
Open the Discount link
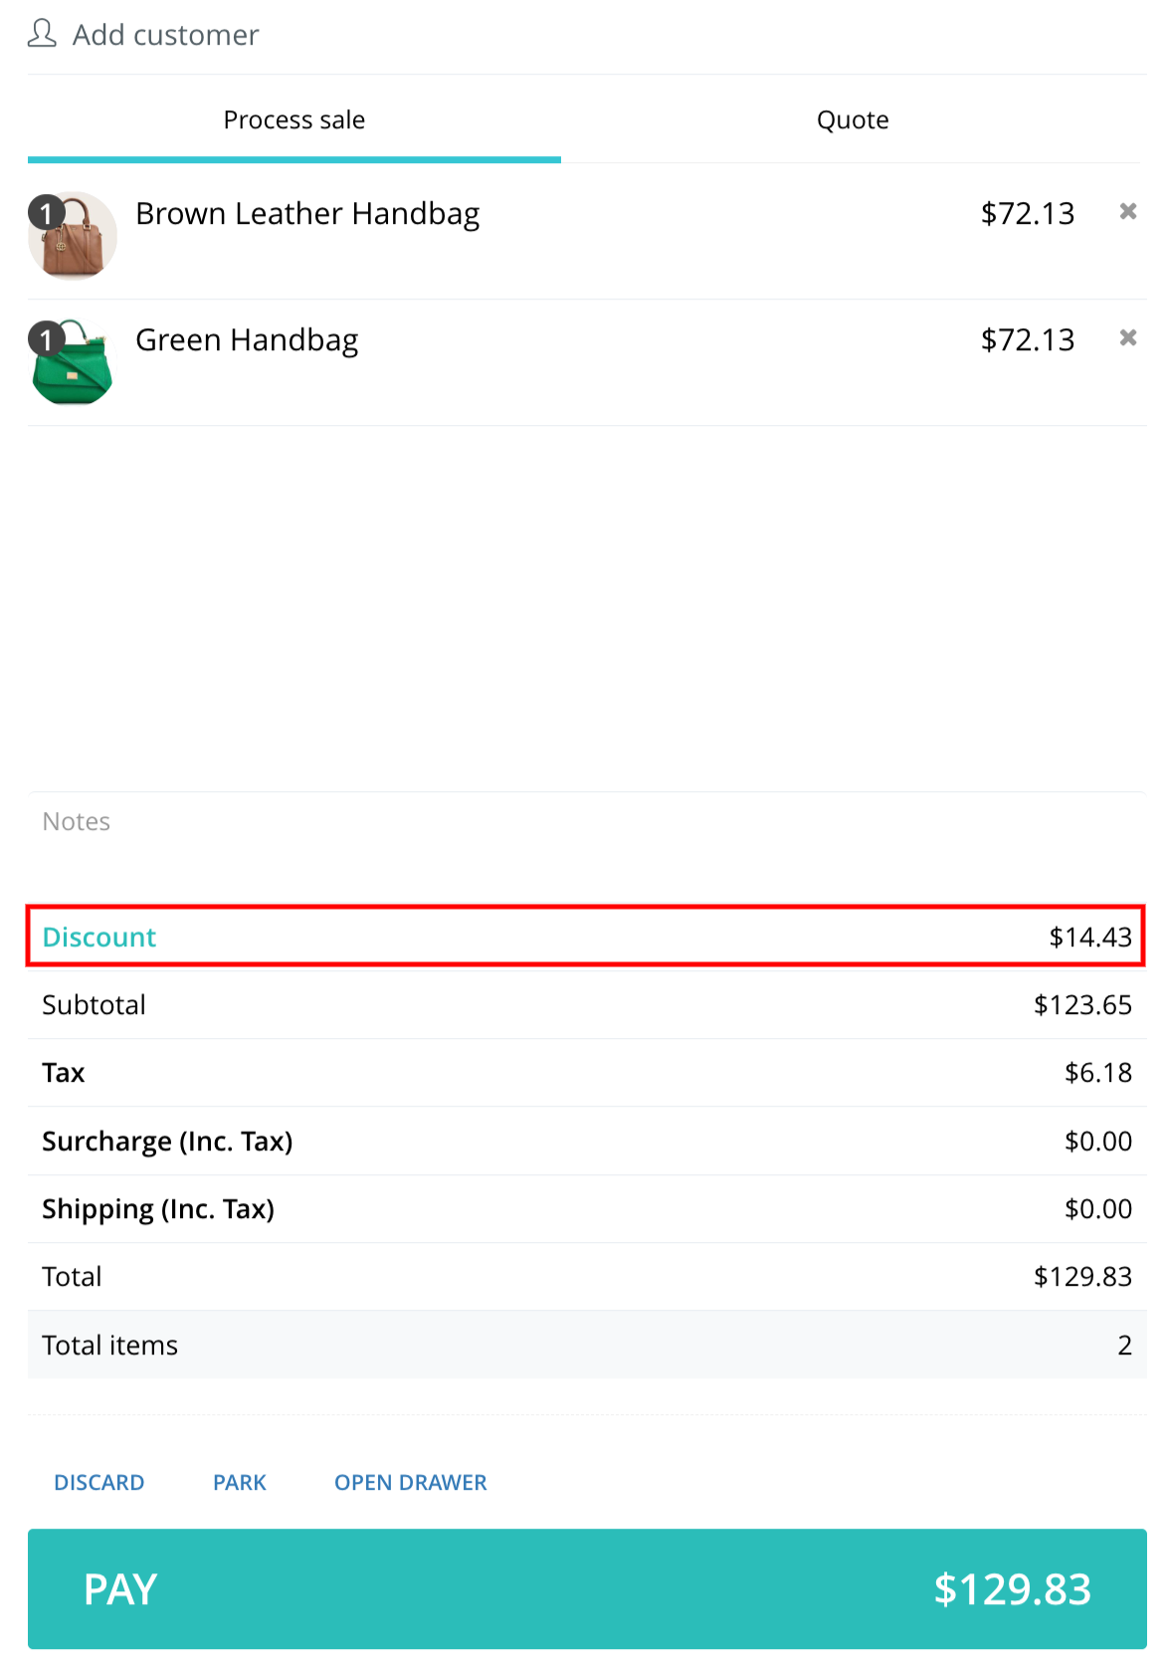[x=99, y=938]
